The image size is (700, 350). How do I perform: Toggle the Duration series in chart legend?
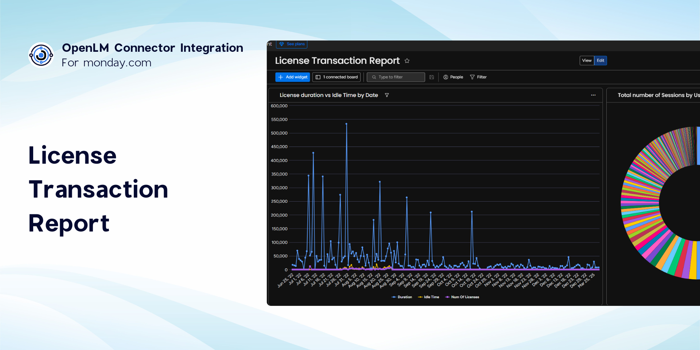click(x=401, y=297)
